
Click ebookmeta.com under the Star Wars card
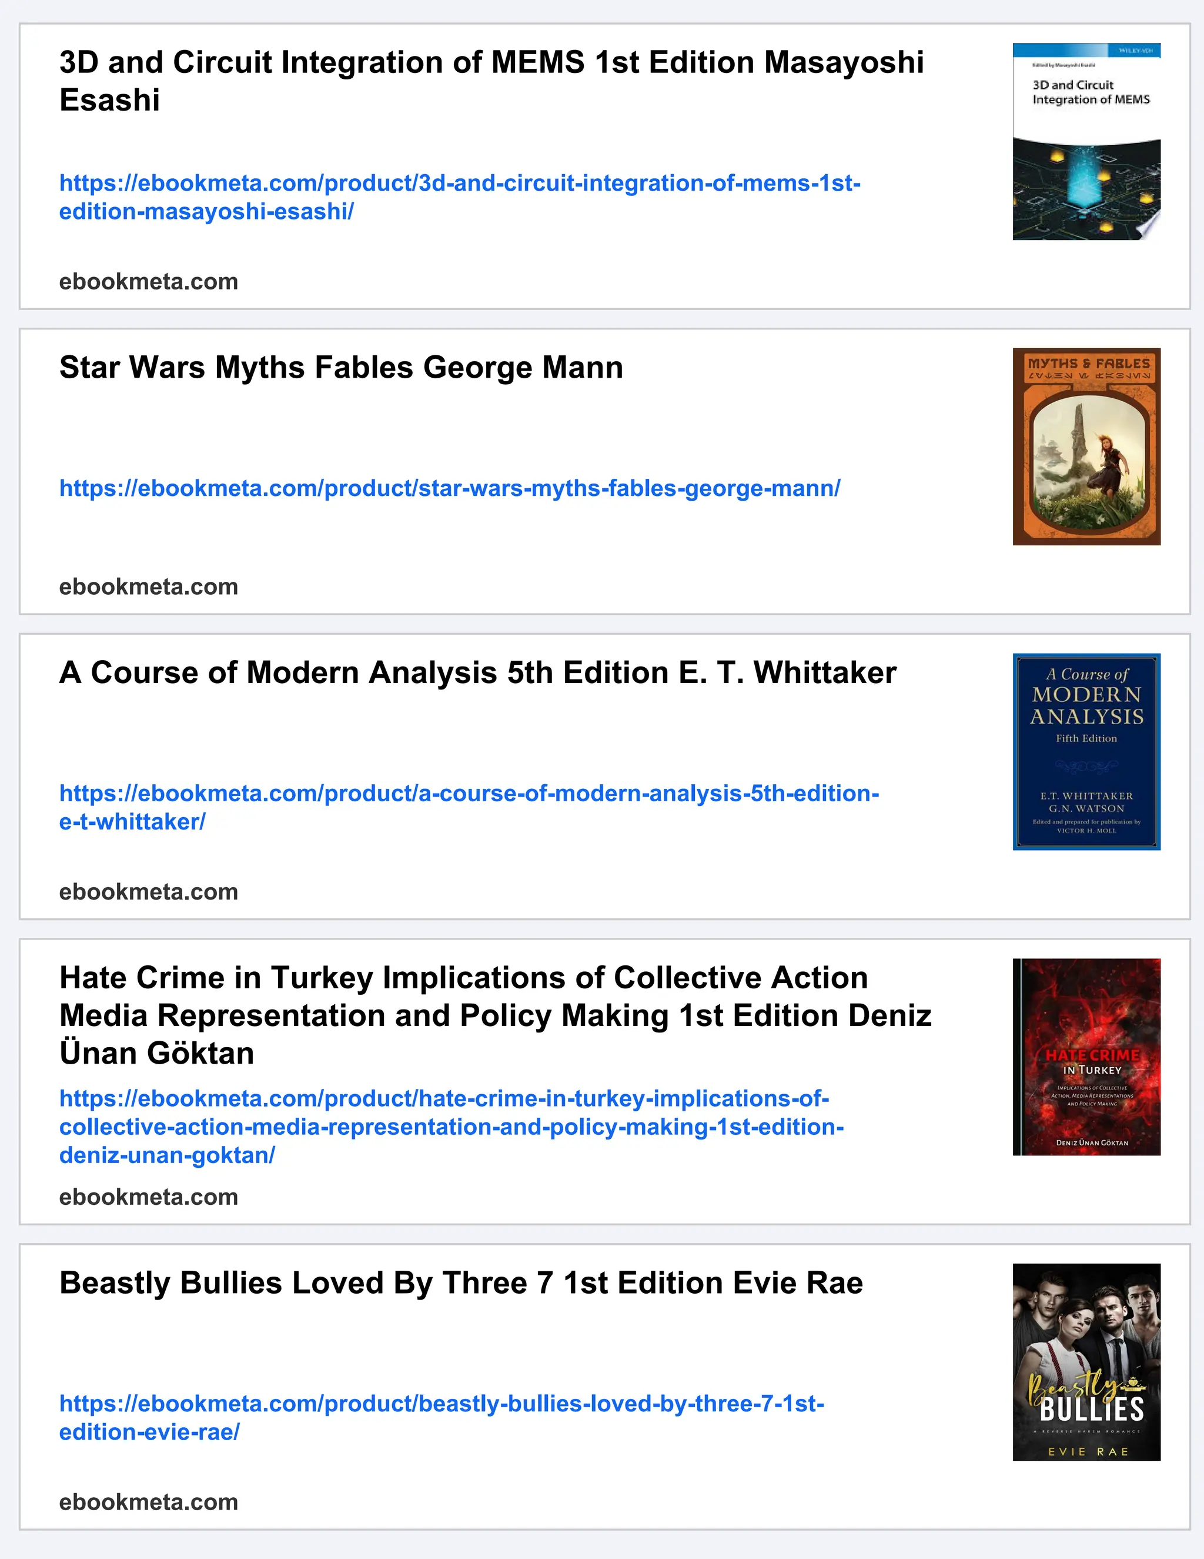tap(148, 587)
